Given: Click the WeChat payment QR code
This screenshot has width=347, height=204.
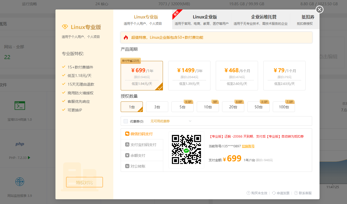Looking at the screenshot, I should [186, 150].
